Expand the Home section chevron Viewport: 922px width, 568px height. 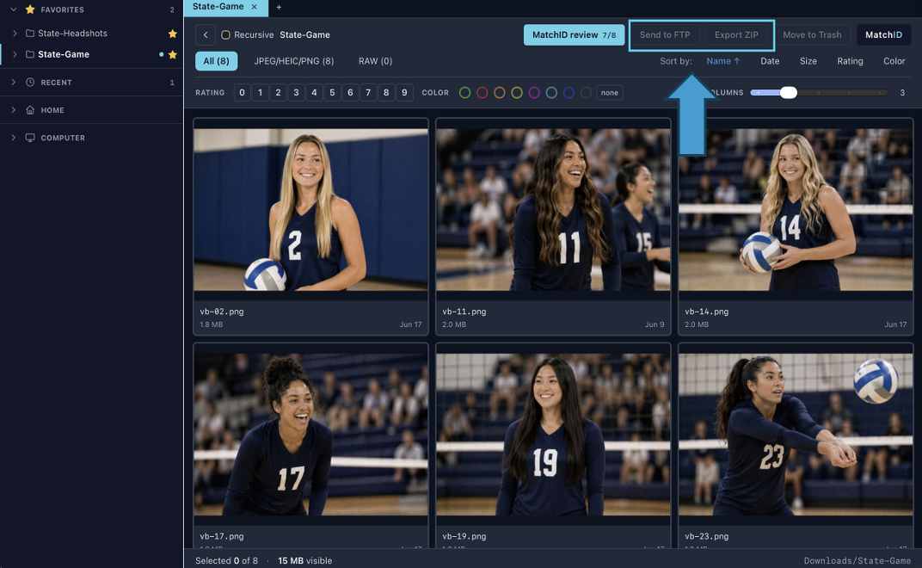[14, 110]
